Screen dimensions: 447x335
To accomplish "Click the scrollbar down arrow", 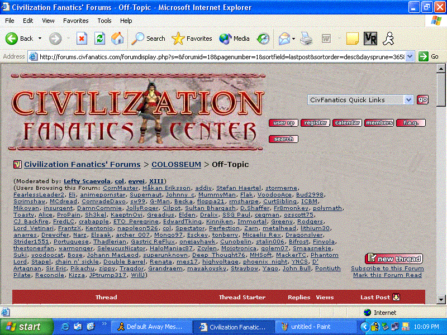I will click(x=441, y=299).
